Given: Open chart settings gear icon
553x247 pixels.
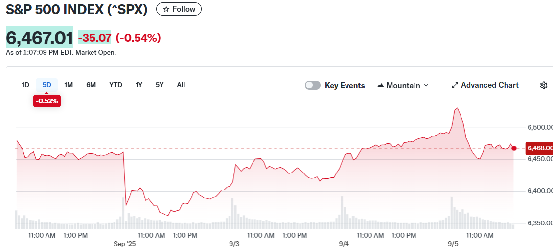Looking at the screenshot, I should (544, 85).
